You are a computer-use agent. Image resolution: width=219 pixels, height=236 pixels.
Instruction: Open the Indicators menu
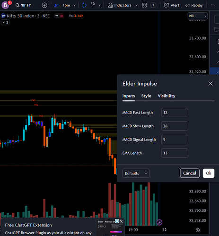tap(120, 5)
